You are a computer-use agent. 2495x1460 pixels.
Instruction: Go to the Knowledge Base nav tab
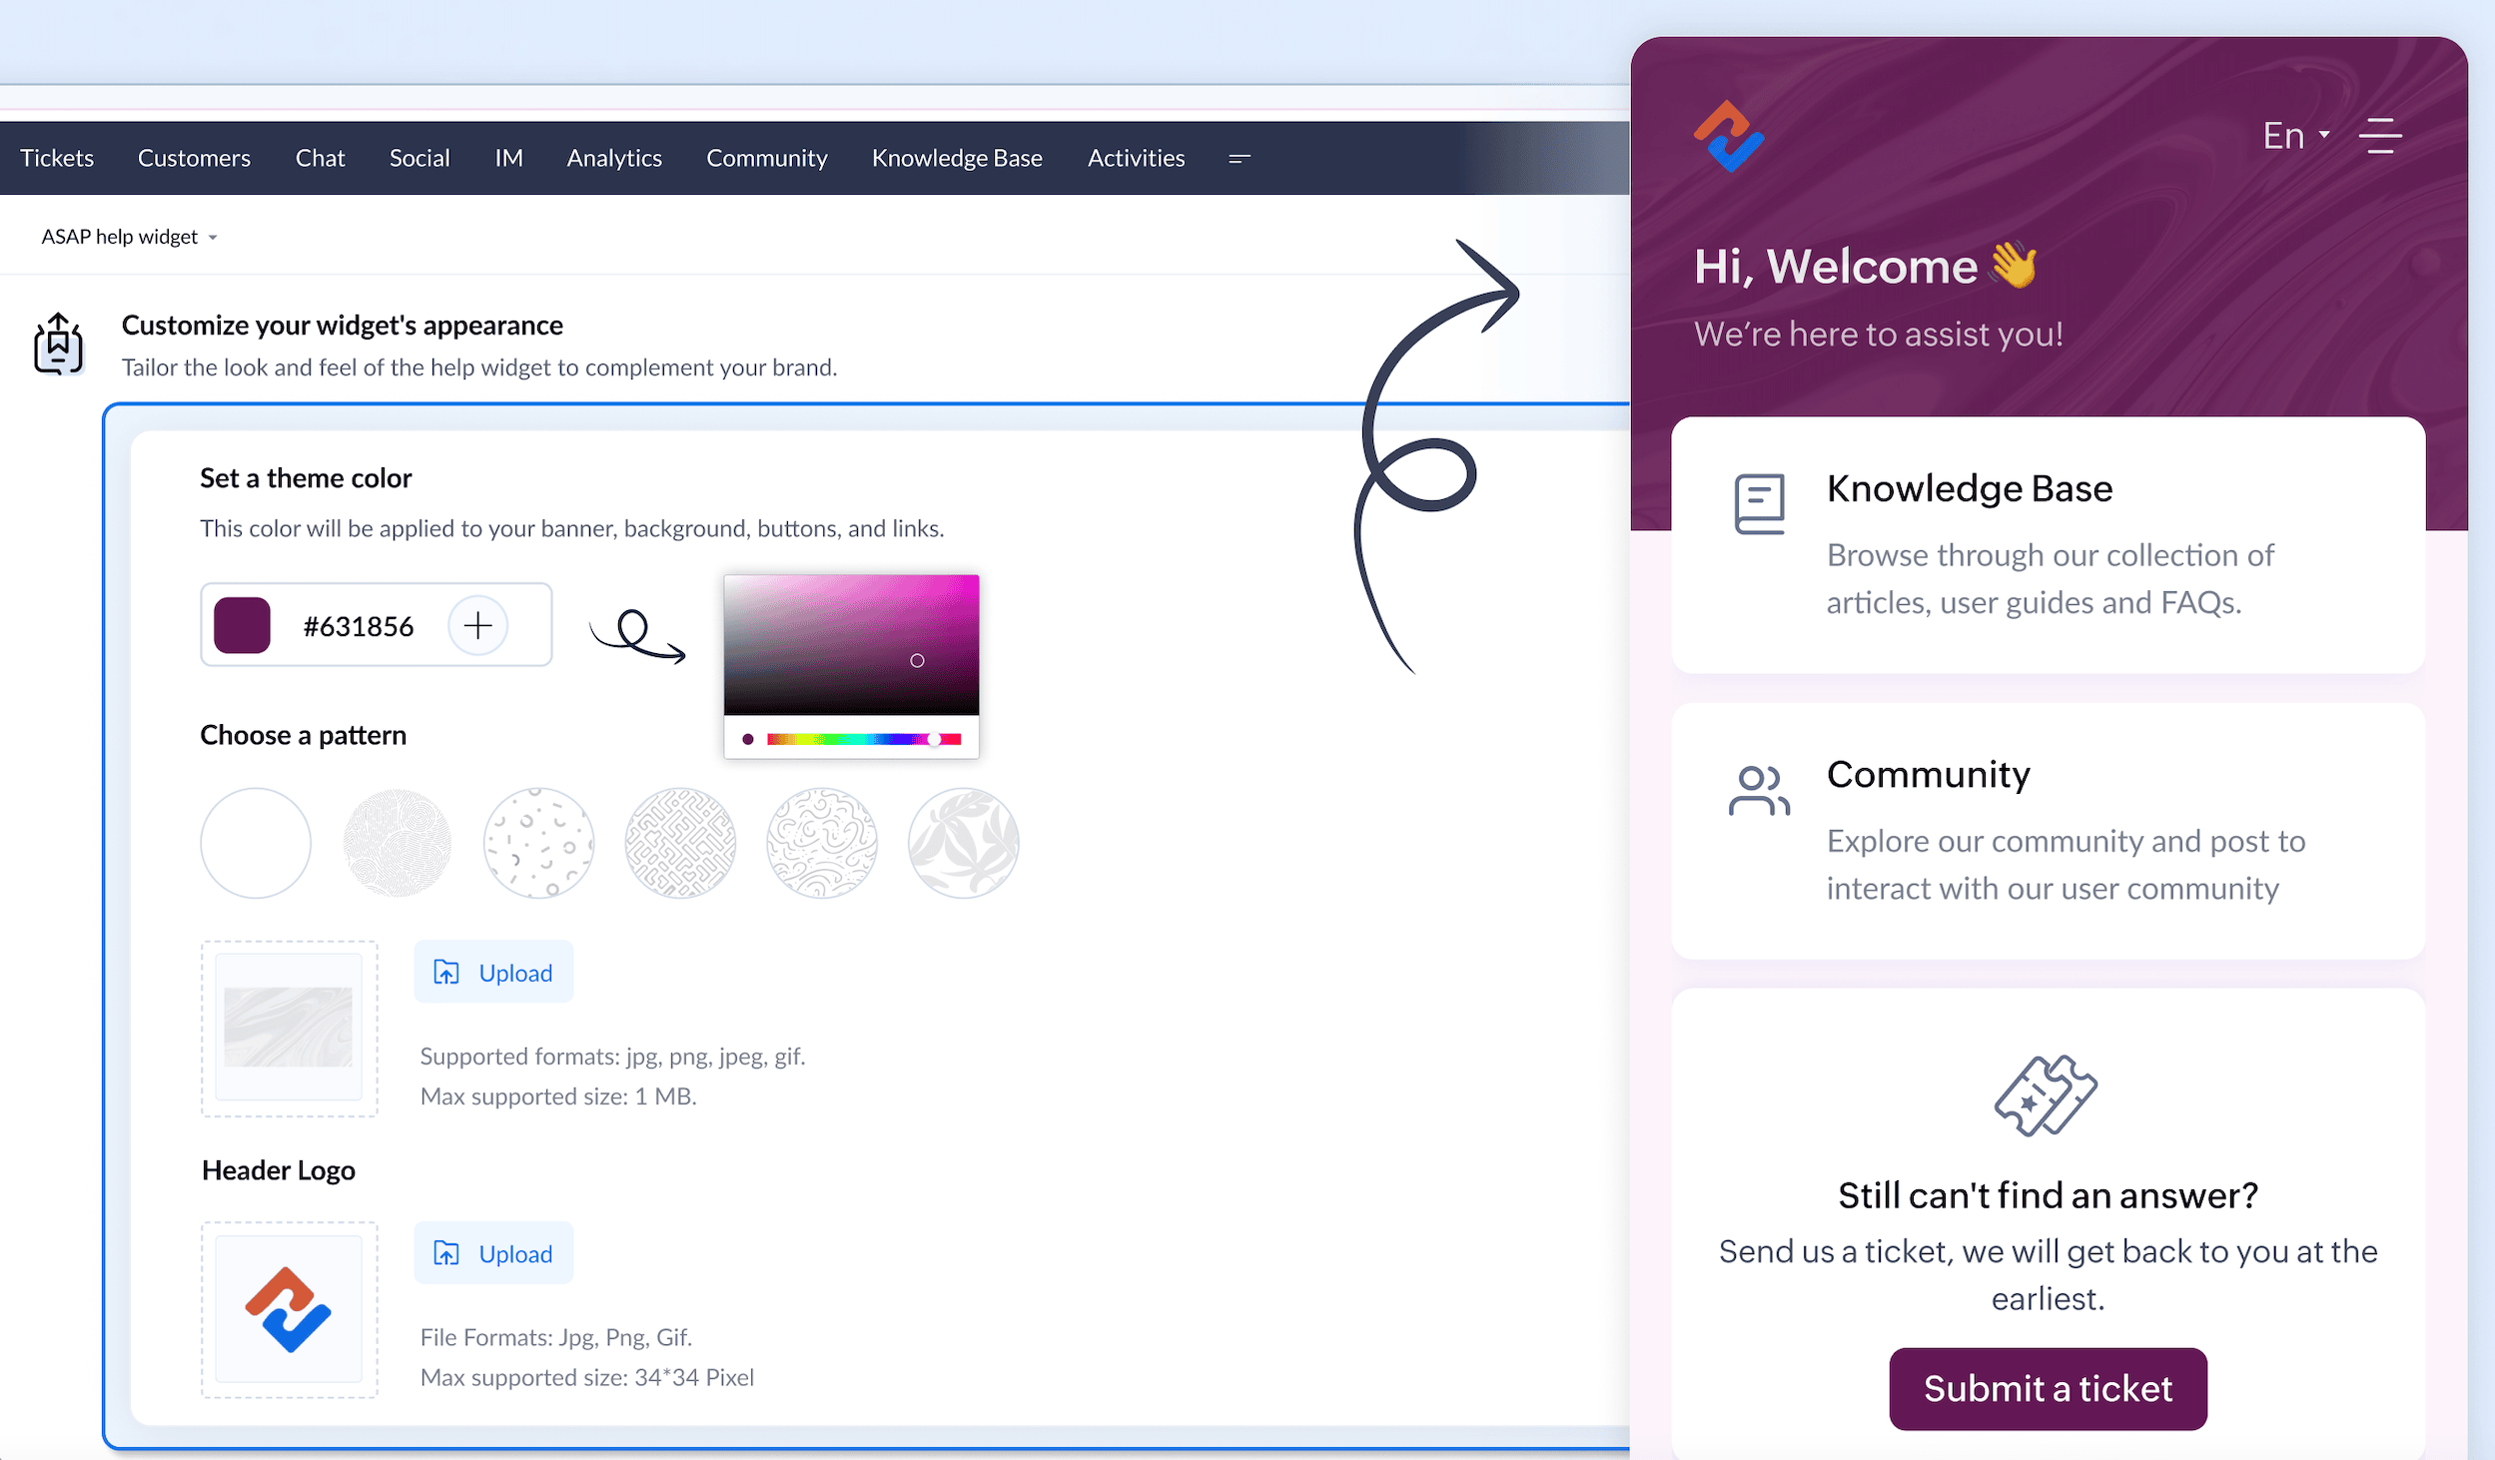956,158
